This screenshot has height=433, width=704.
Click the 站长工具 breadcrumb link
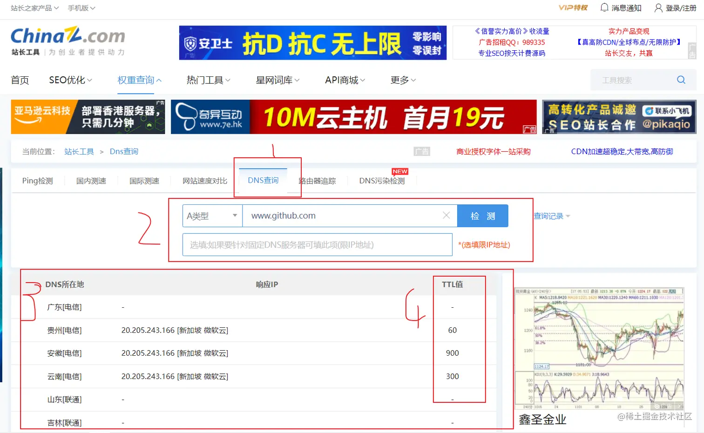(79, 151)
